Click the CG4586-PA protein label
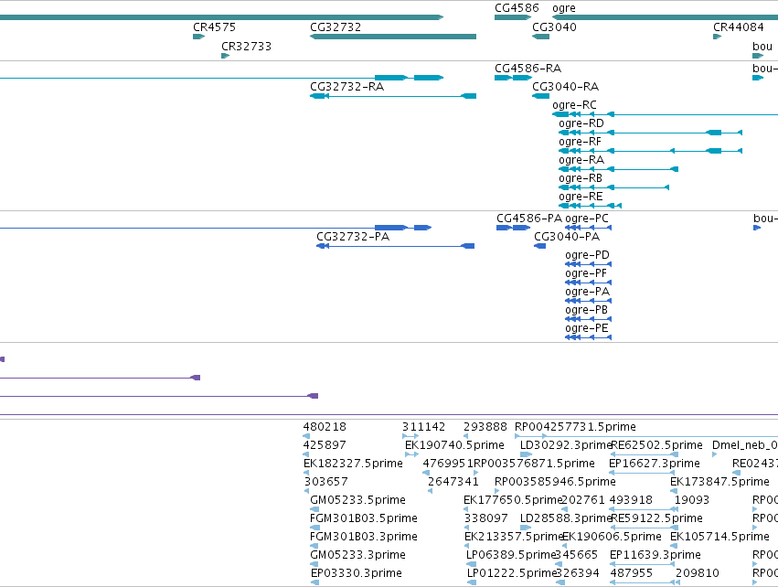Image resolution: width=778 pixels, height=587 pixels. tap(529, 219)
